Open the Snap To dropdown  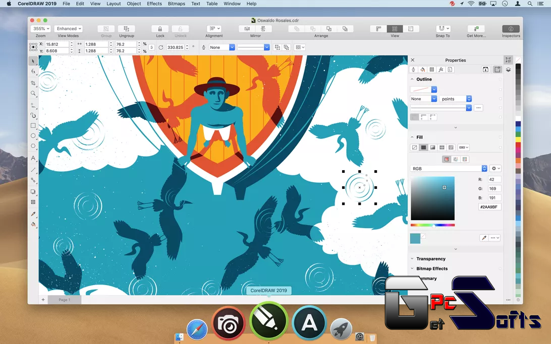click(x=443, y=29)
